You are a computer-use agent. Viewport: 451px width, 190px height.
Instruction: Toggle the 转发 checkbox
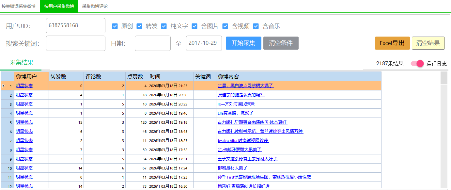click(x=139, y=26)
